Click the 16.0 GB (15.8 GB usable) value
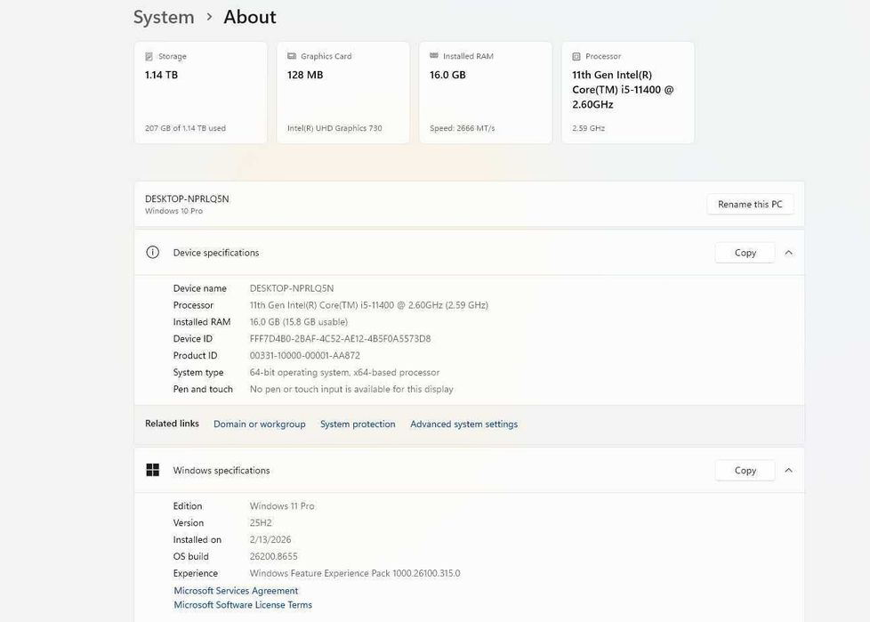This screenshot has height=622, width=870. tap(299, 322)
